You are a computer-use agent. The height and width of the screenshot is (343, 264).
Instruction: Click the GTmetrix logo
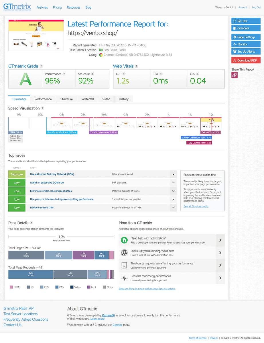17,7
